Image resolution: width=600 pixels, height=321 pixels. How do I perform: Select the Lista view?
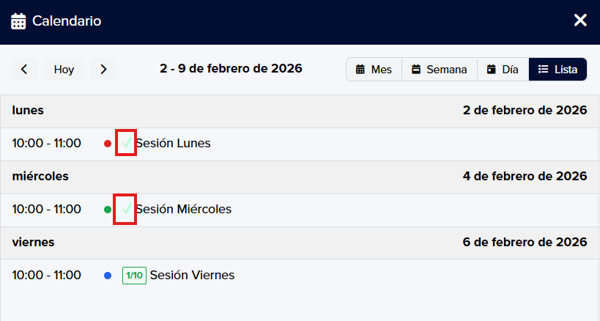pyautogui.click(x=558, y=70)
